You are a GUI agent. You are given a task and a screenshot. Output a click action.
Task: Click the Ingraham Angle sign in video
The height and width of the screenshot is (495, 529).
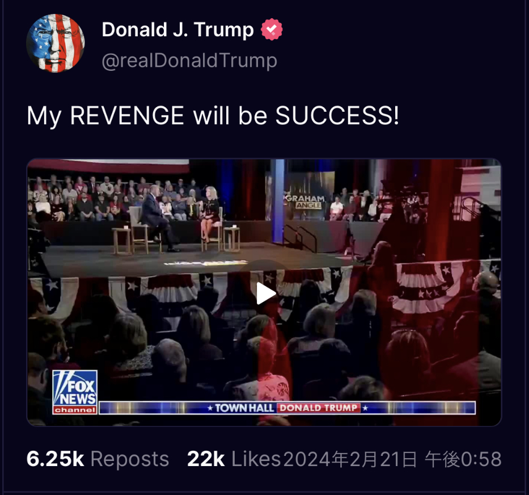pyautogui.click(x=304, y=201)
